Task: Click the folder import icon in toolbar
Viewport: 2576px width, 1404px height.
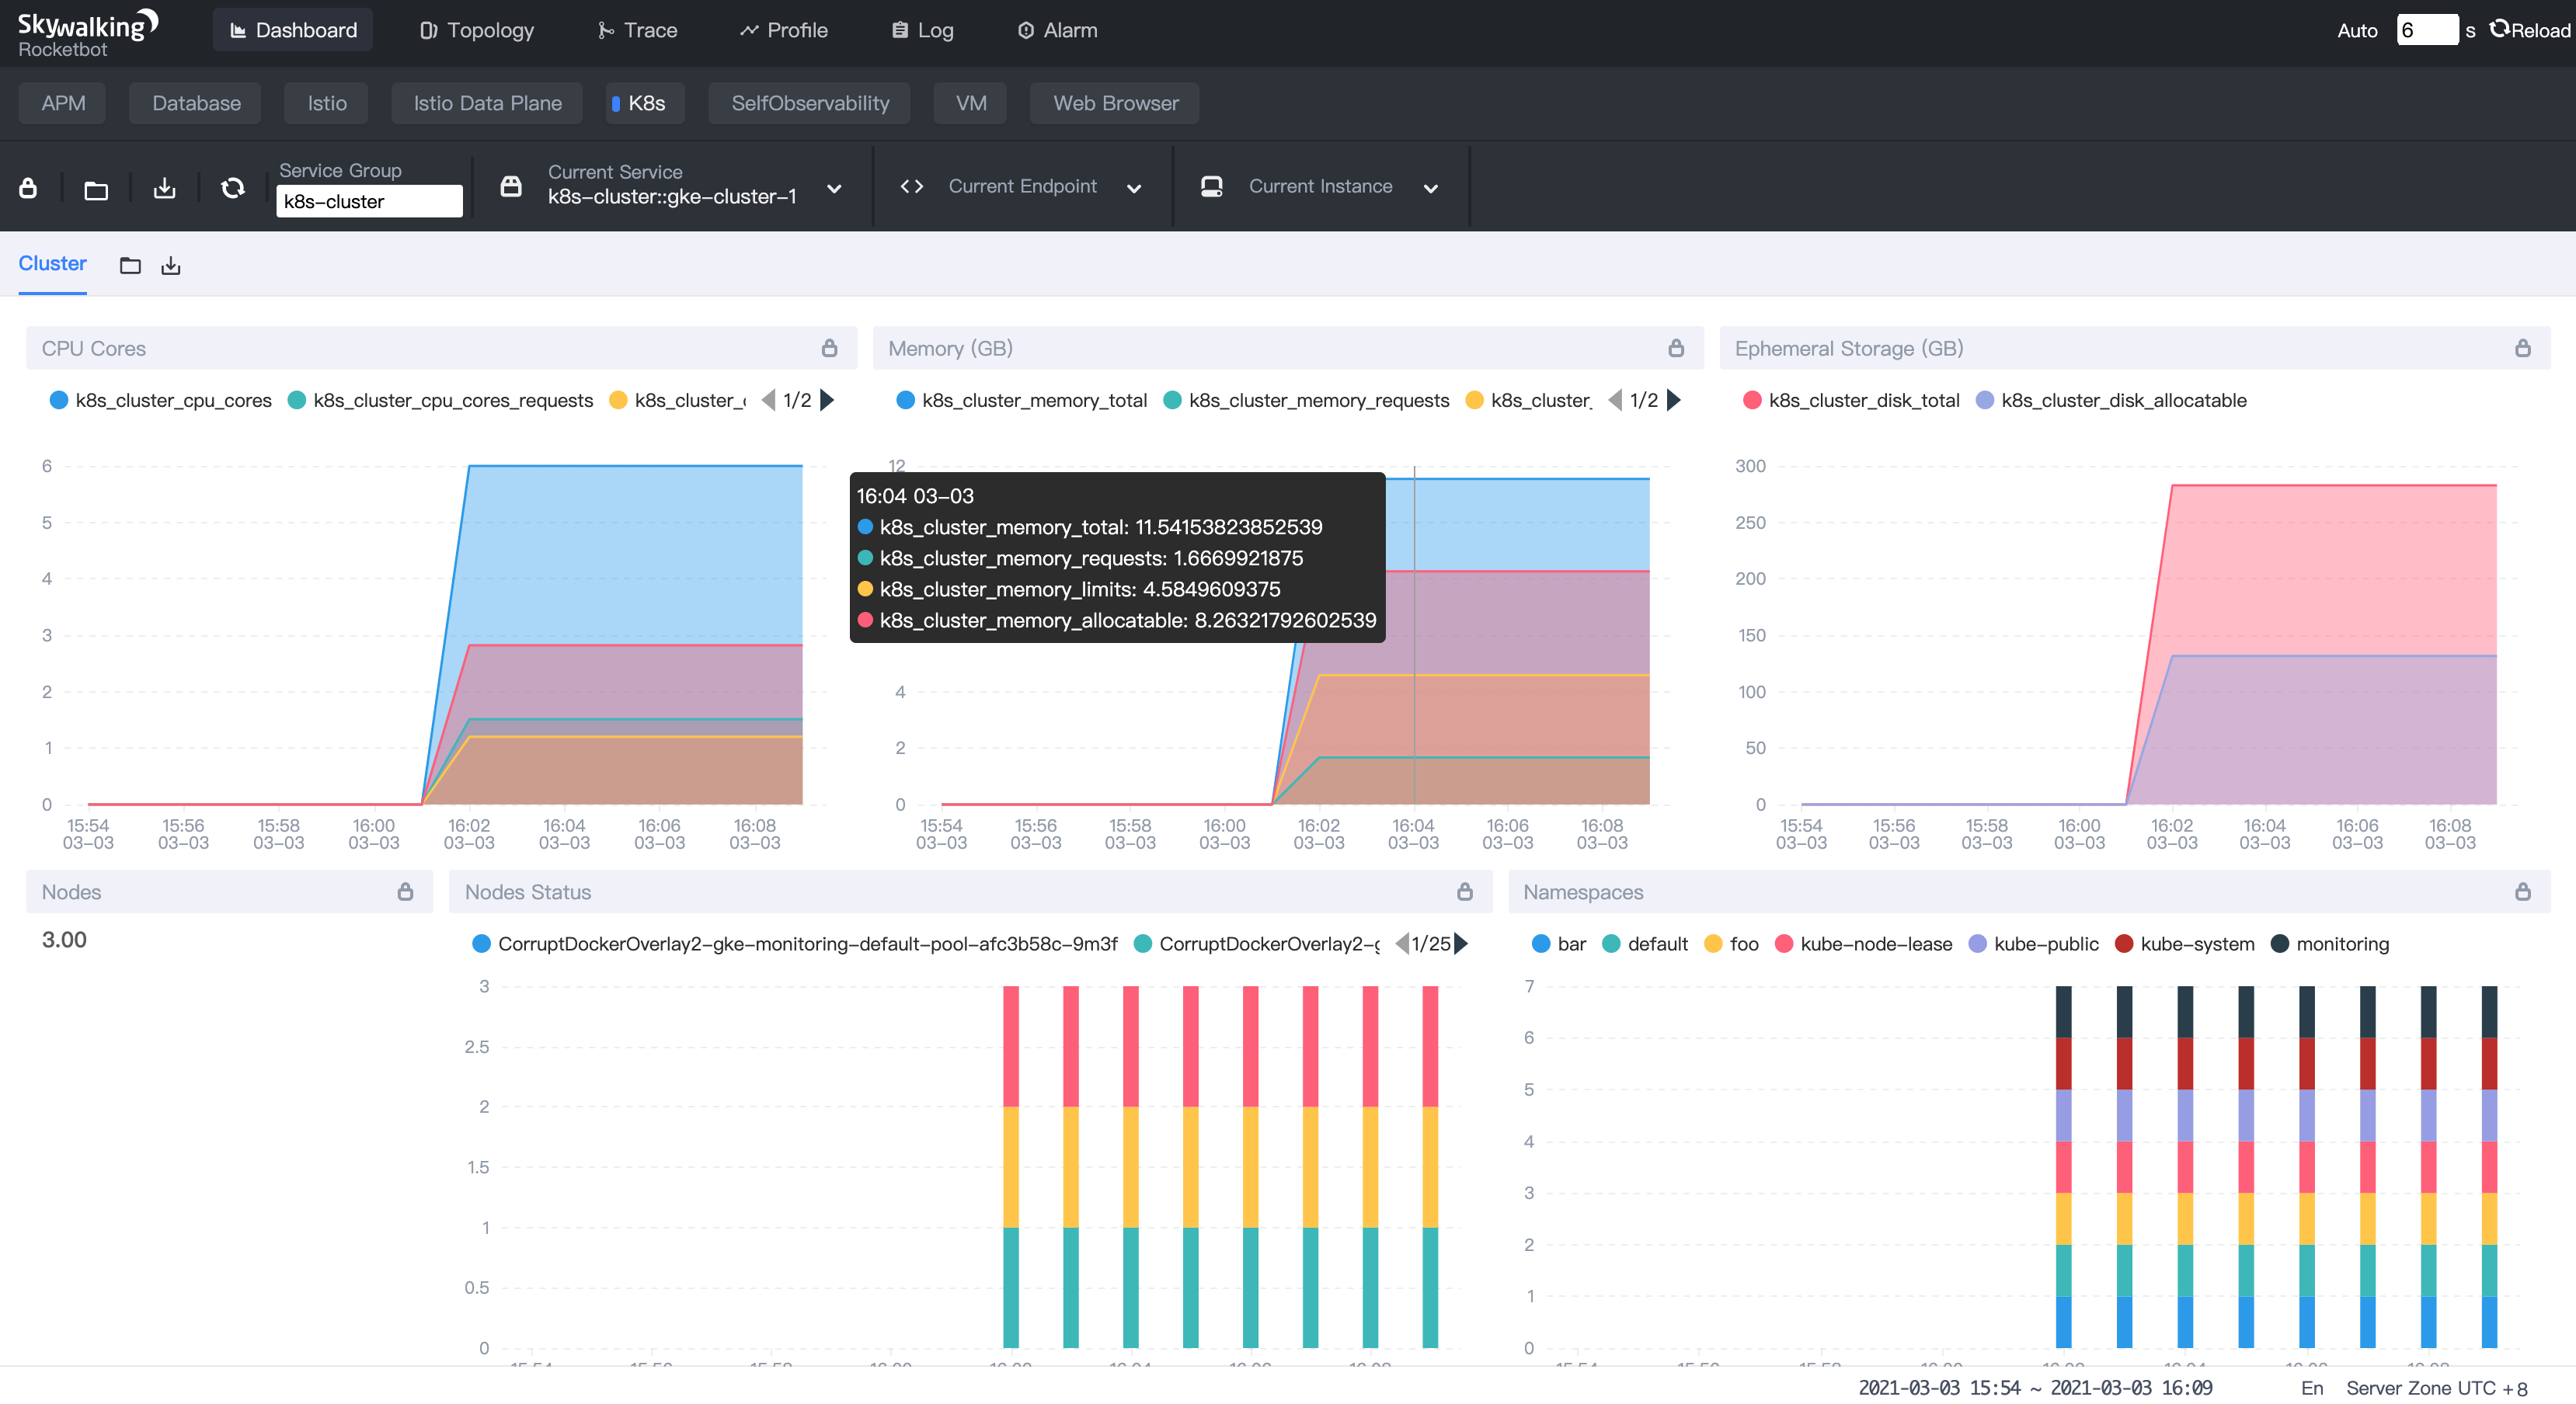Action: tap(96, 189)
